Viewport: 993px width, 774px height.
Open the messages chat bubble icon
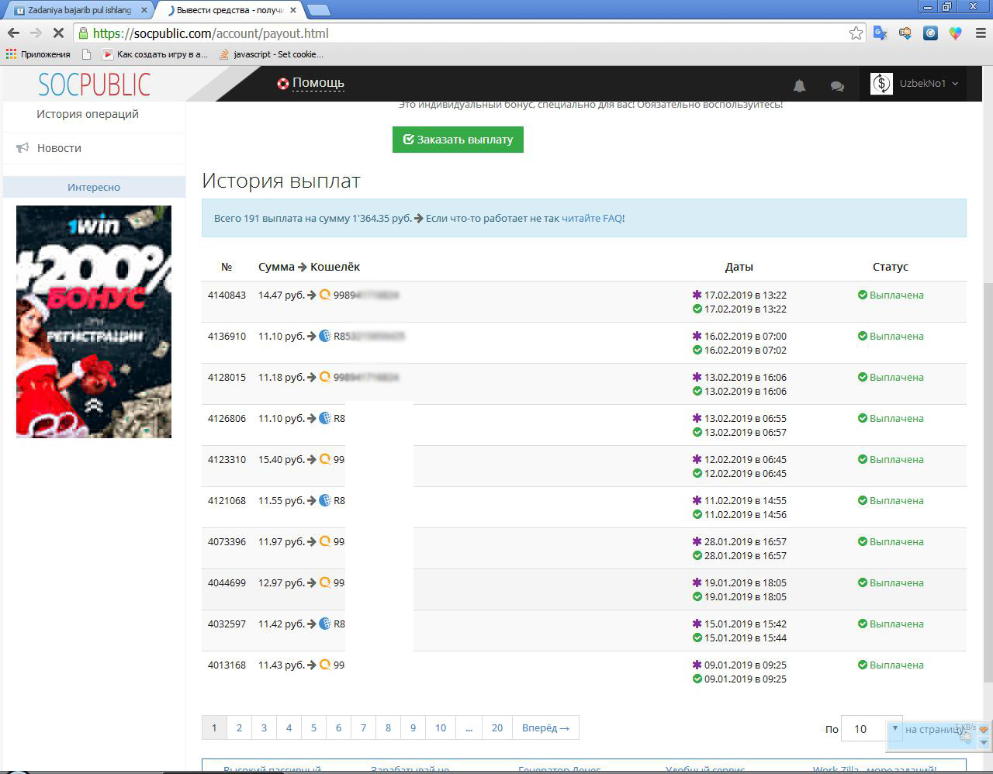point(837,86)
